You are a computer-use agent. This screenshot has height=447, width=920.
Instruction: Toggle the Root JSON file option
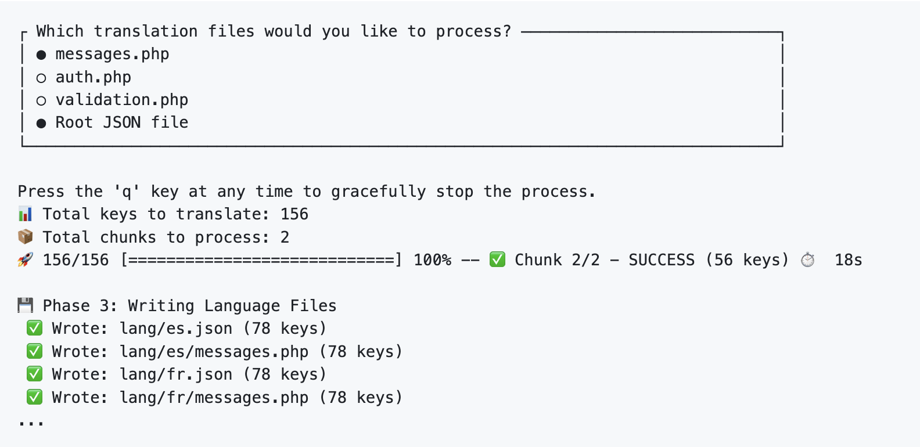click(x=41, y=124)
